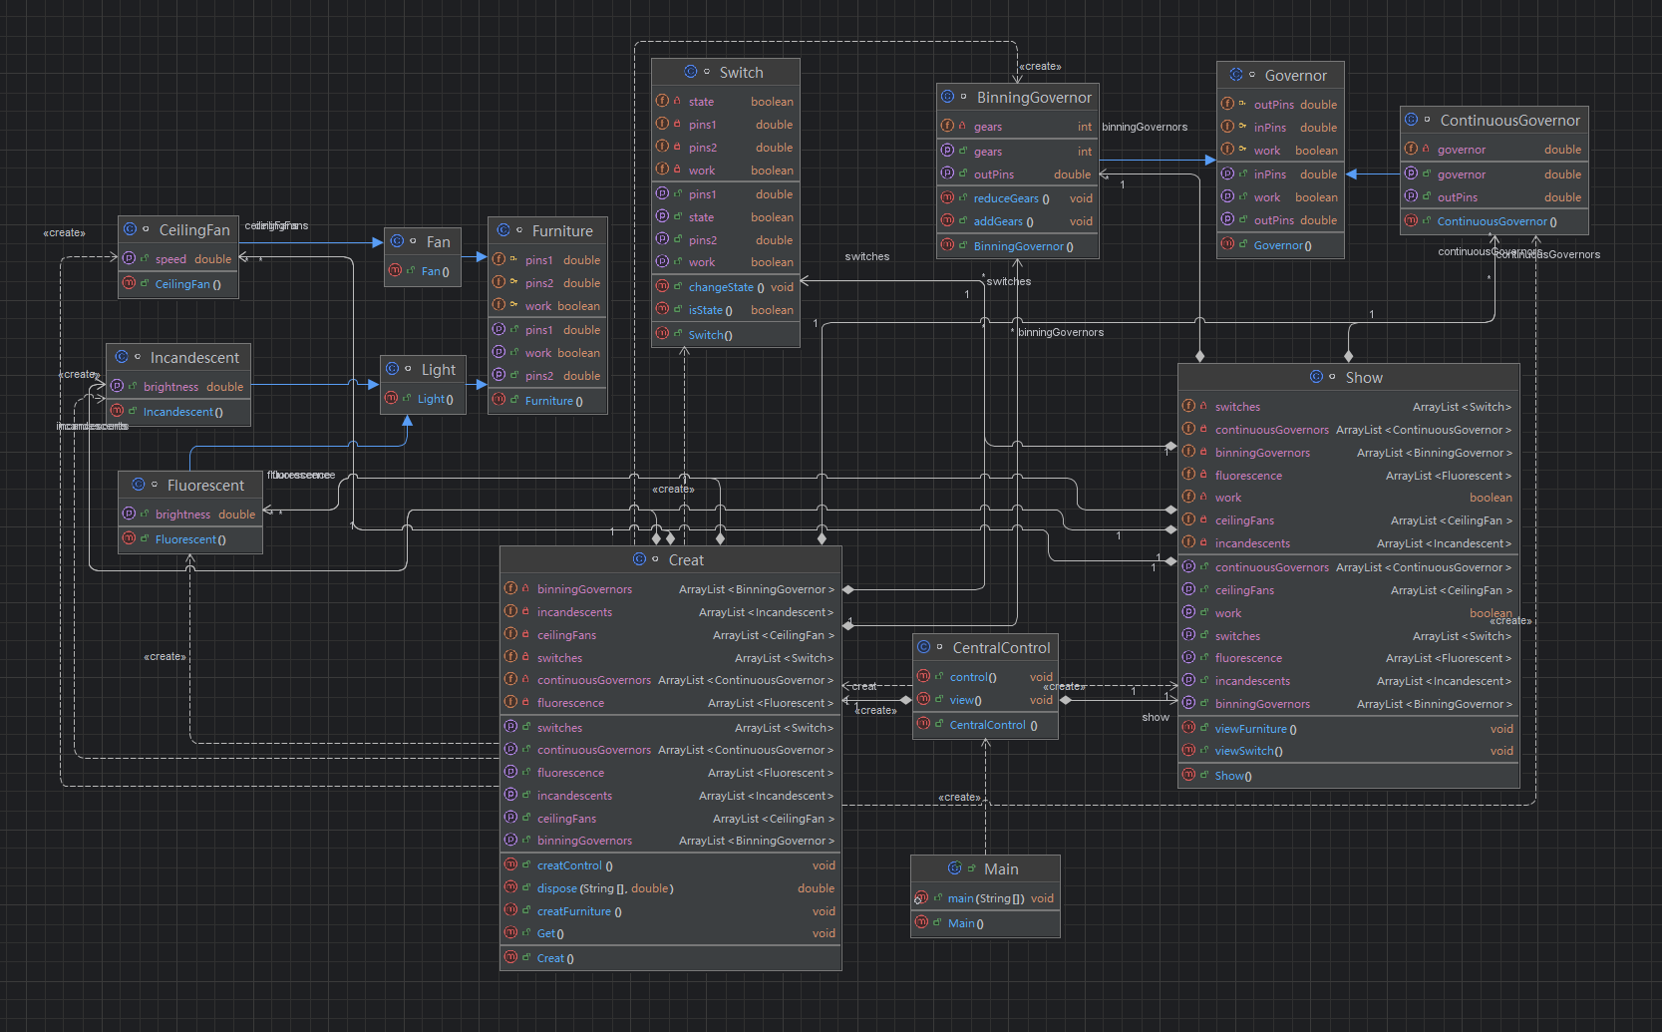
Task: Click the Light() constructor row
Action: [423, 399]
